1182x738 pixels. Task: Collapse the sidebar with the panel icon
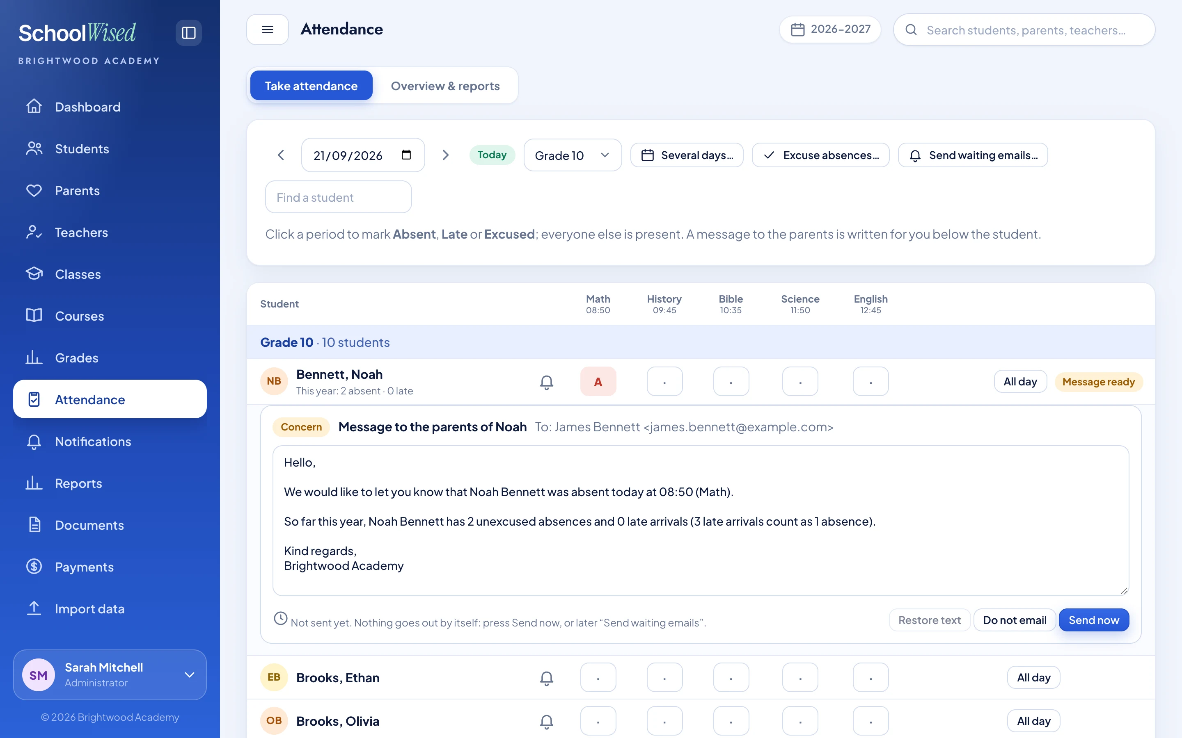(x=188, y=33)
